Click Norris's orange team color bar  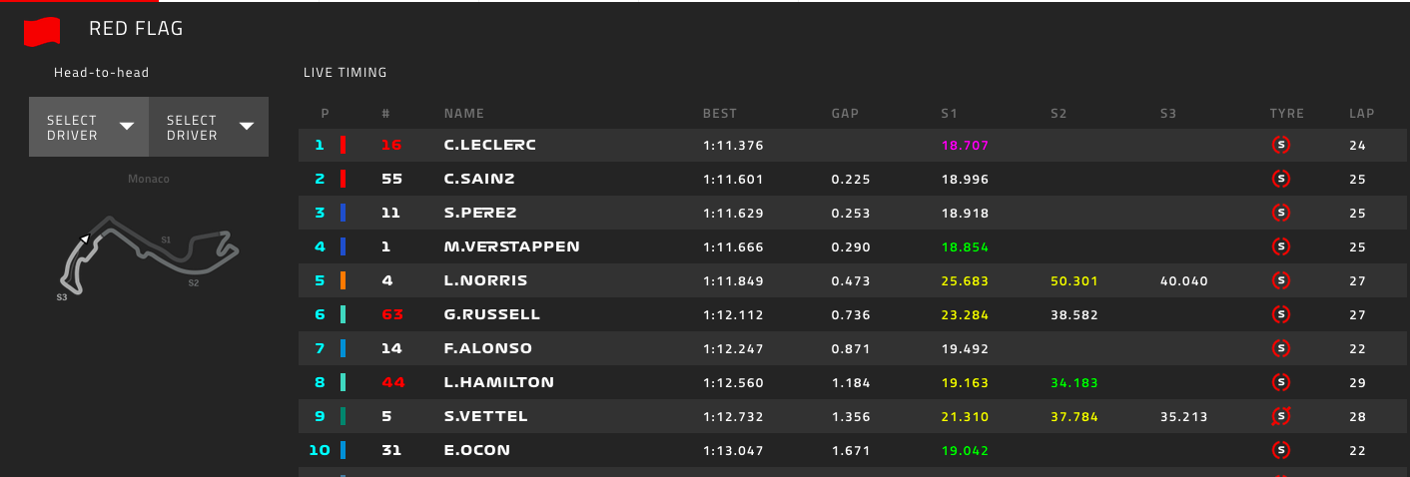pos(344,280)
